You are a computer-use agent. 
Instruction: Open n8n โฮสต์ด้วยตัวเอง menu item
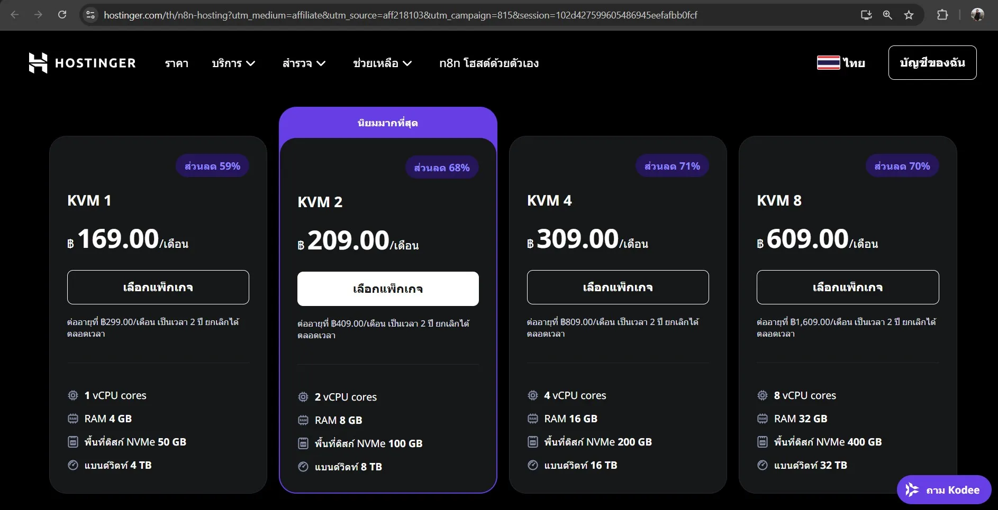(489, 63)
